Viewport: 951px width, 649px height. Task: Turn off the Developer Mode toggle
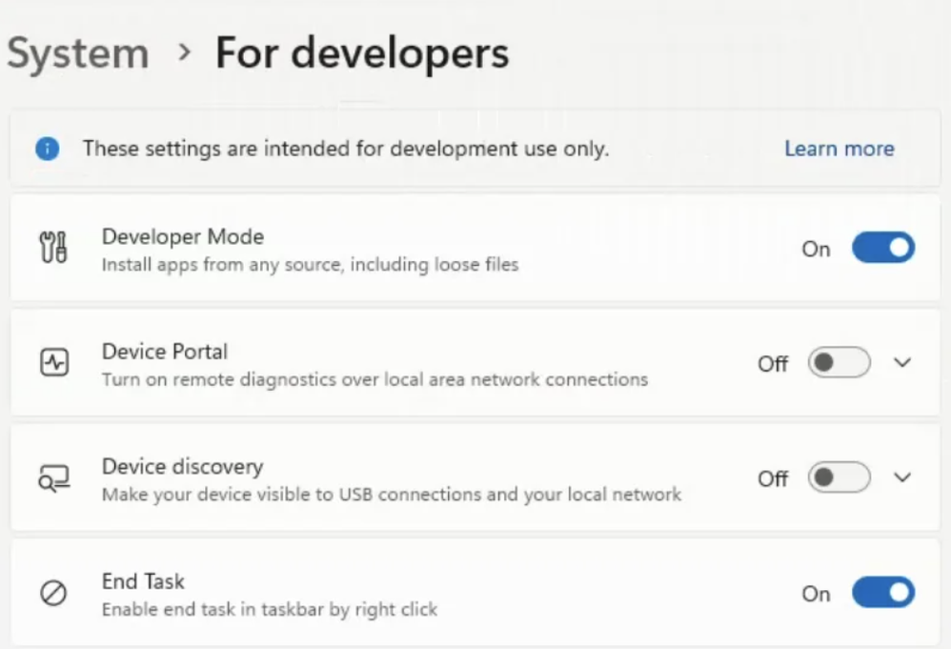[x=882, y=249]
